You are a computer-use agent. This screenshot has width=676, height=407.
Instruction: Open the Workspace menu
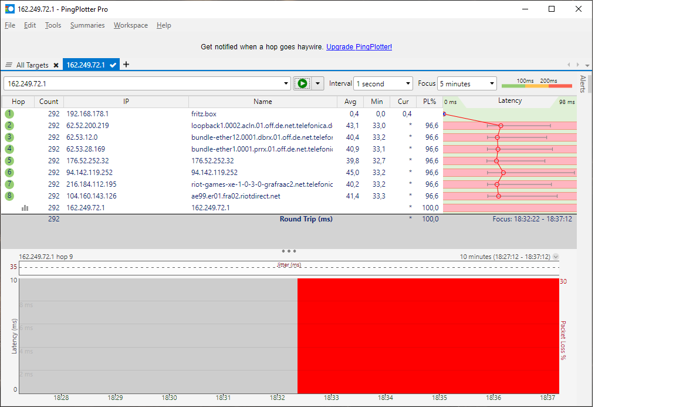click(131, 25)
